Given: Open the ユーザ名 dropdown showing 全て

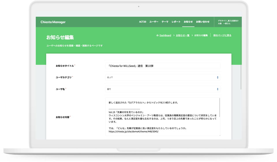Looking at the screenshot, I should click(163, 89).
